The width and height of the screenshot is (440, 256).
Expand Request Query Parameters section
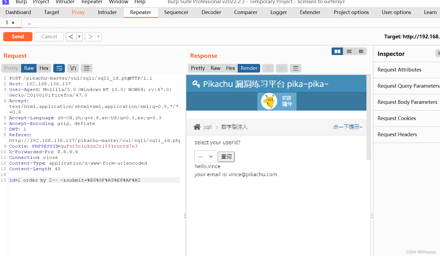(x=406, y=86)
